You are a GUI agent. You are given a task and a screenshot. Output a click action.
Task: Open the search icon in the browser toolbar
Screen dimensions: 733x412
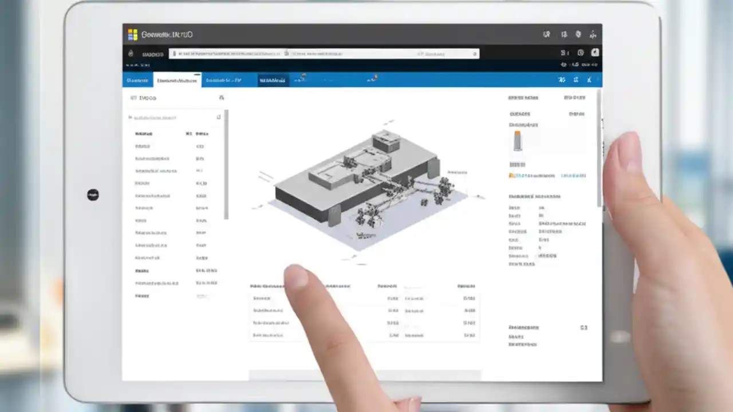coord(475,54)
